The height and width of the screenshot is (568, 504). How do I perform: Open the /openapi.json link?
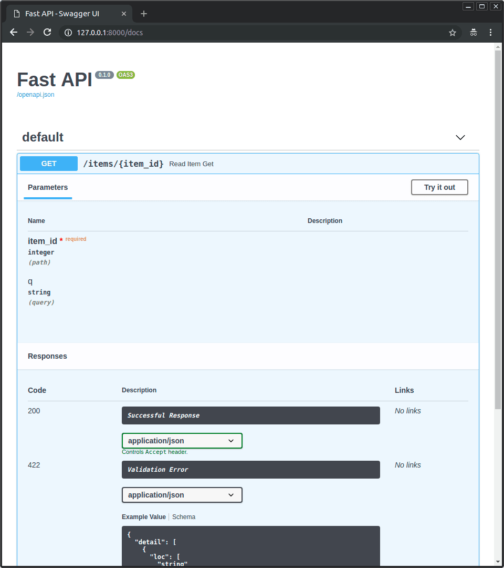coord(35,94)
